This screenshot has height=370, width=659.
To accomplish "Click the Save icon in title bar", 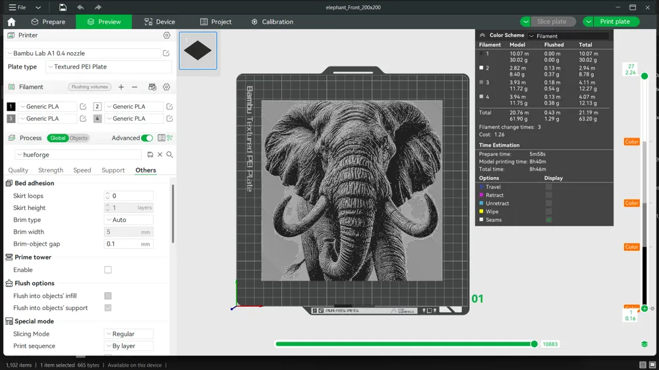I will (x=63, y=7).
